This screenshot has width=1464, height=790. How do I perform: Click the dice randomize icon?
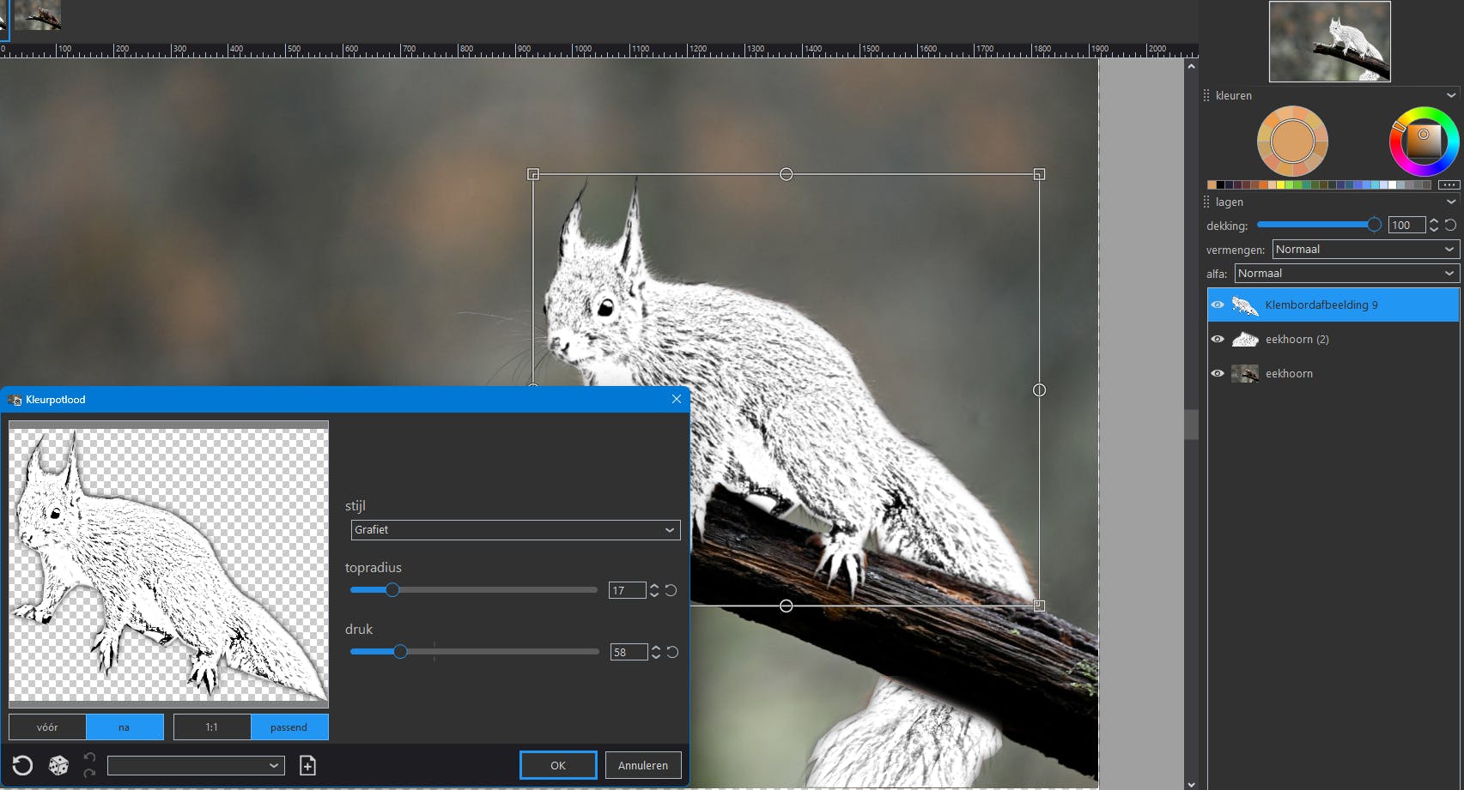pyautogui.click(x=58, y=765)
